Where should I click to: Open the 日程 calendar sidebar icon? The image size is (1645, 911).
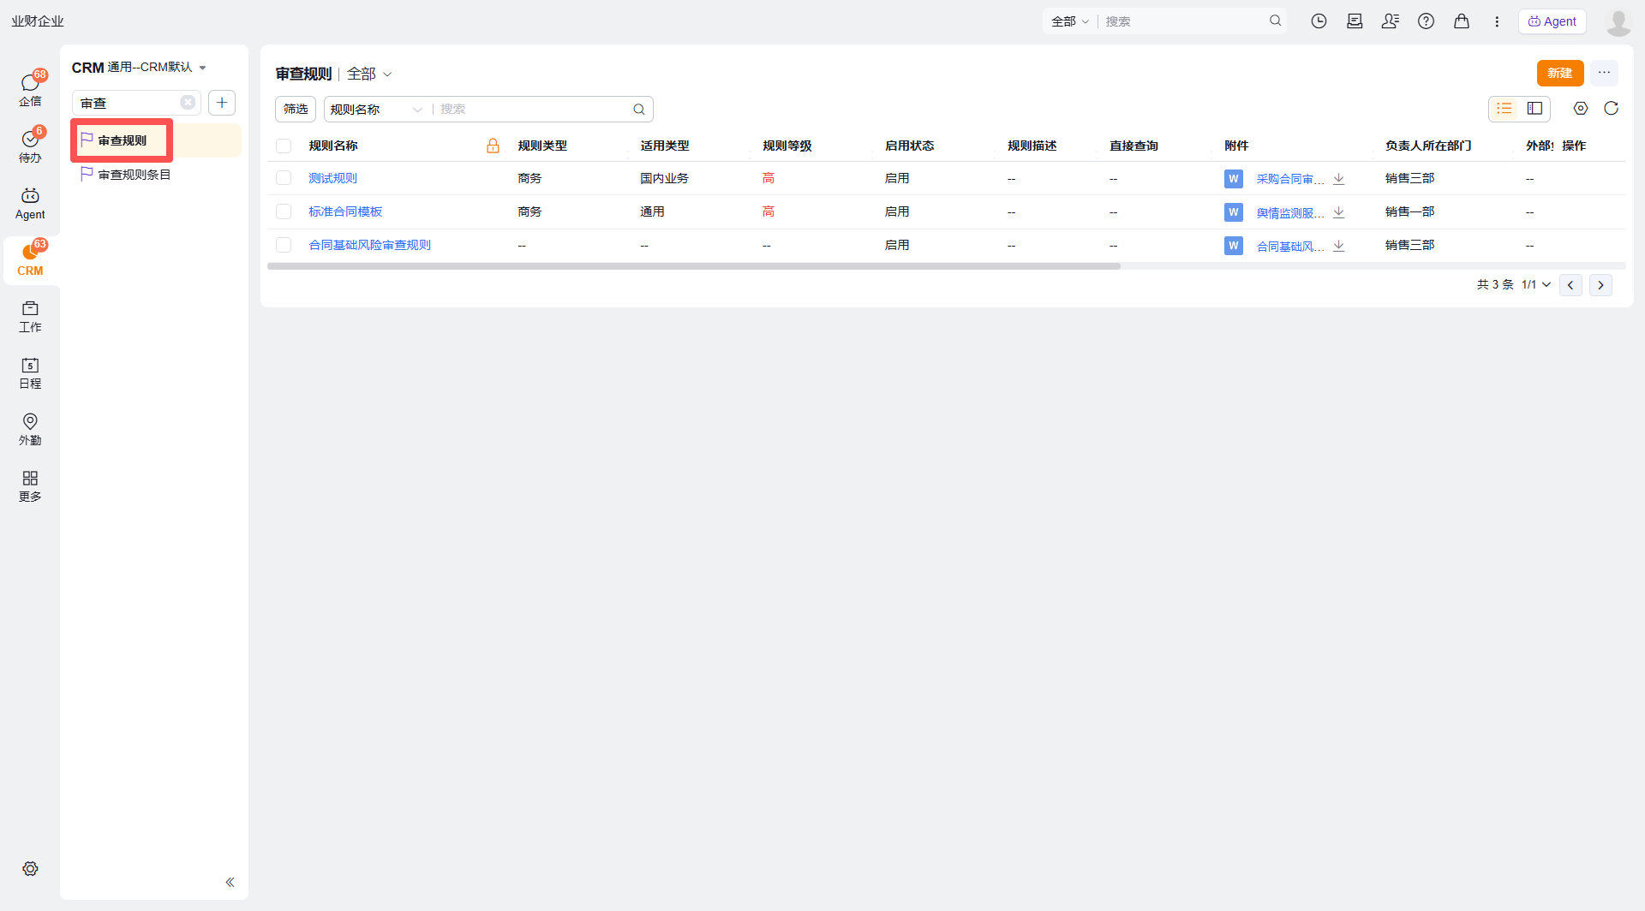[30, 373]
